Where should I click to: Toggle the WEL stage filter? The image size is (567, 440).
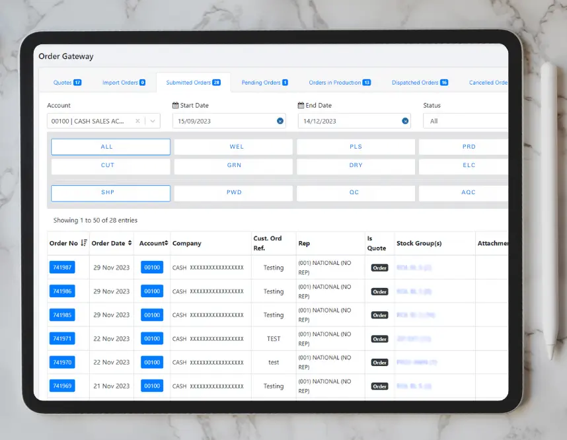pyautogui.click(x=236, y=147)
